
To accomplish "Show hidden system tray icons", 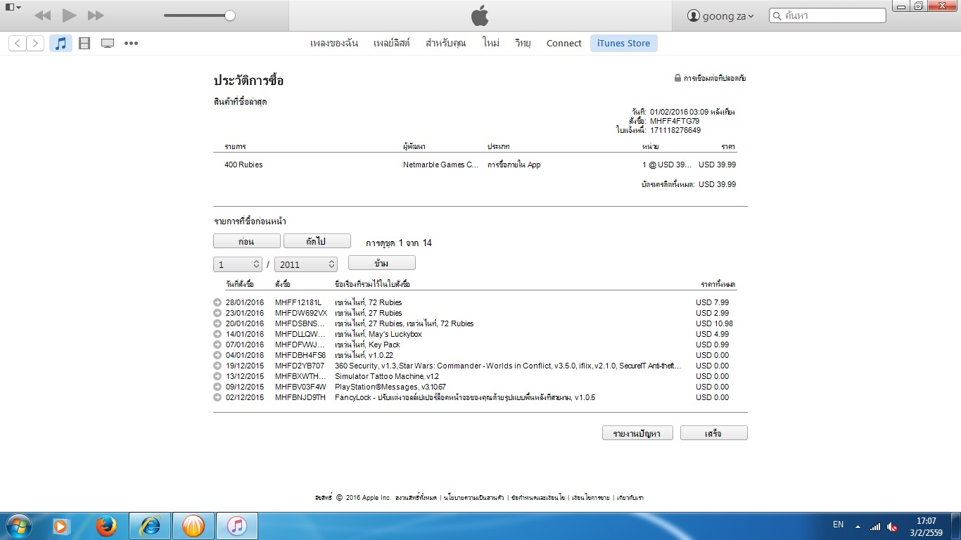I will coord(858,526).
